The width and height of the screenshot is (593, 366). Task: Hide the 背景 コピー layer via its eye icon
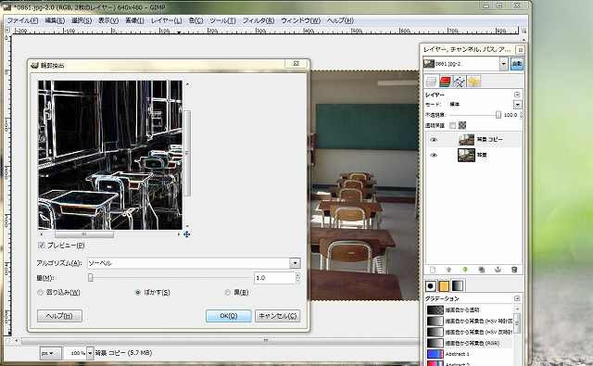tap(434, 140)
